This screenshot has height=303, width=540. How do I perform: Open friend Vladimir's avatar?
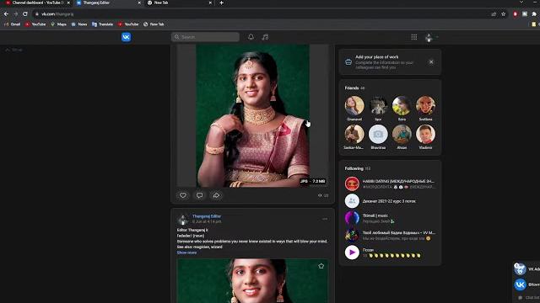425,134
